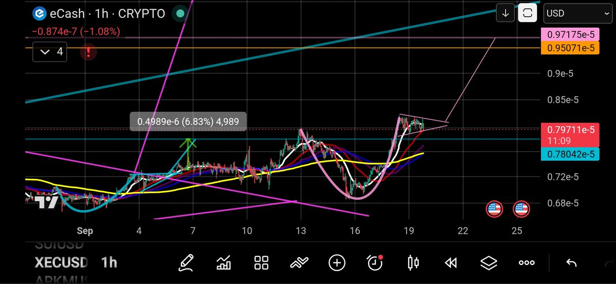Click the 25 date label on the time axis
The image size is (616, 284).
[x=517, y=231]
